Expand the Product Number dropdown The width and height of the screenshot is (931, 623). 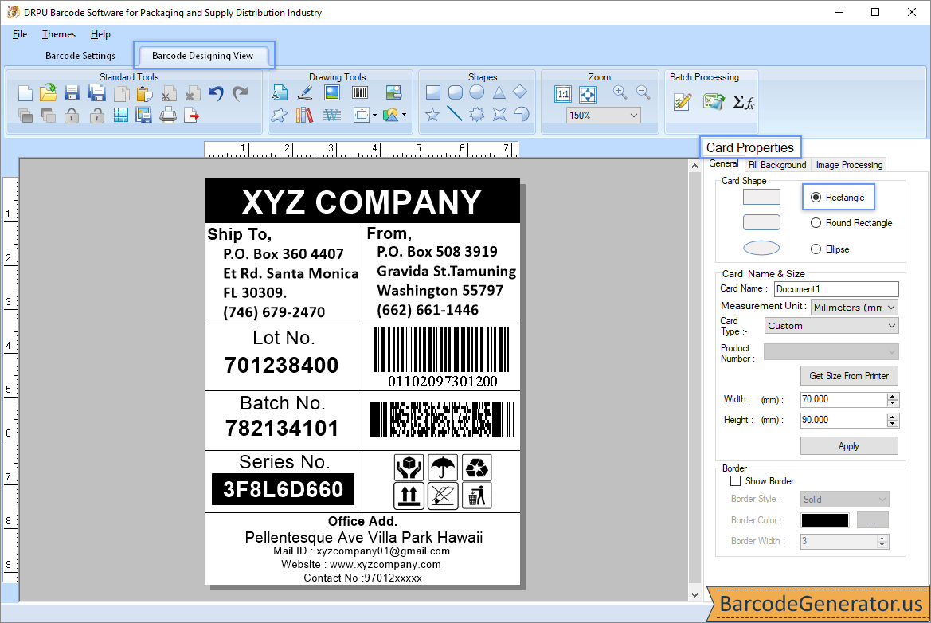point(831,351)
